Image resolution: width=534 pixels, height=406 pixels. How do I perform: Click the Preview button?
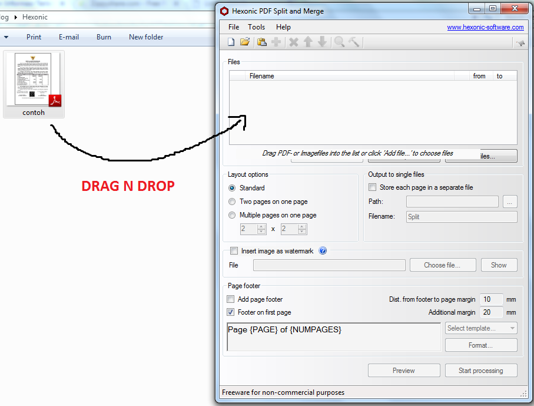coord(404,371)
